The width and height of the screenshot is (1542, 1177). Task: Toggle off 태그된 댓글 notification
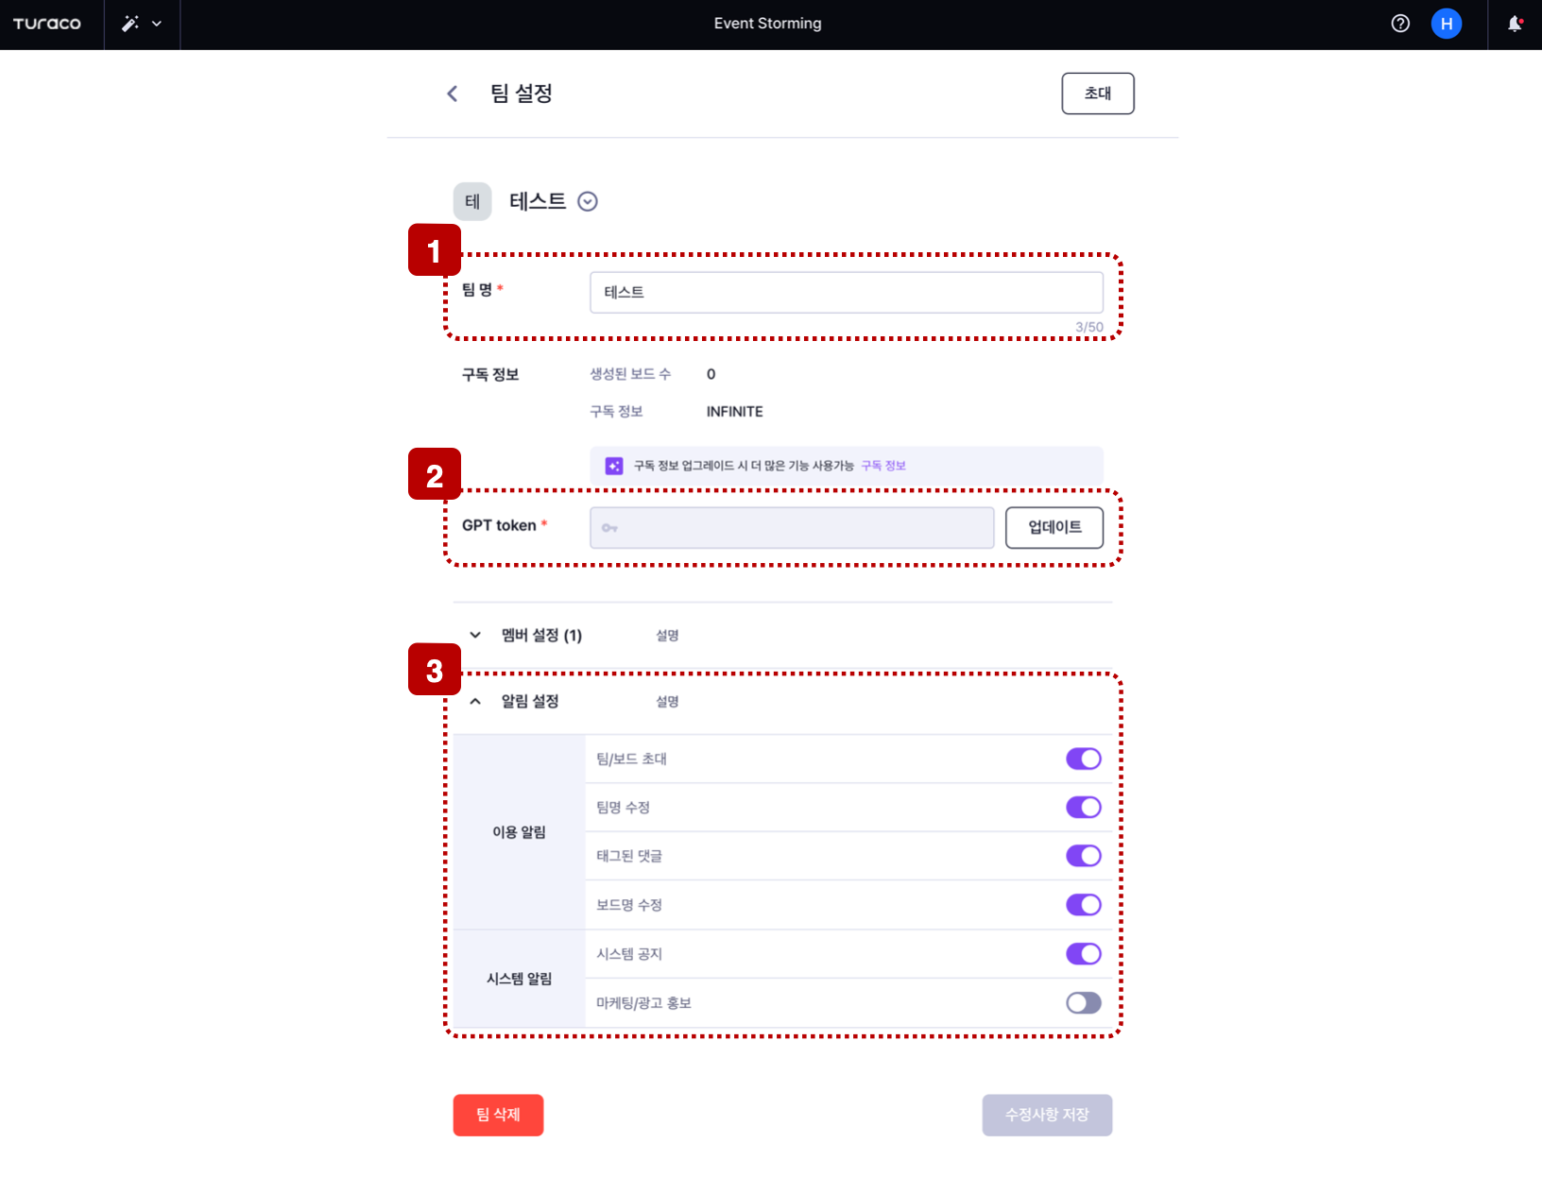click(1083, 856)
